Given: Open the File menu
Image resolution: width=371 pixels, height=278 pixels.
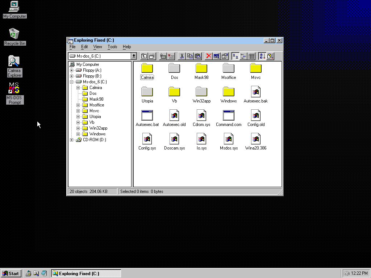Looking at the screenshot, I should point(72,47).
